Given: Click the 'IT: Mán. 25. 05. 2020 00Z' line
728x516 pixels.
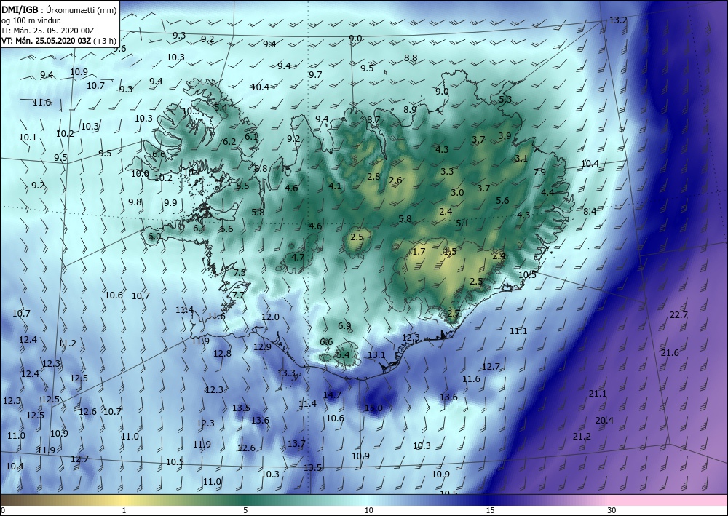Looking at the screenshot, I should (x=48, y=31).
